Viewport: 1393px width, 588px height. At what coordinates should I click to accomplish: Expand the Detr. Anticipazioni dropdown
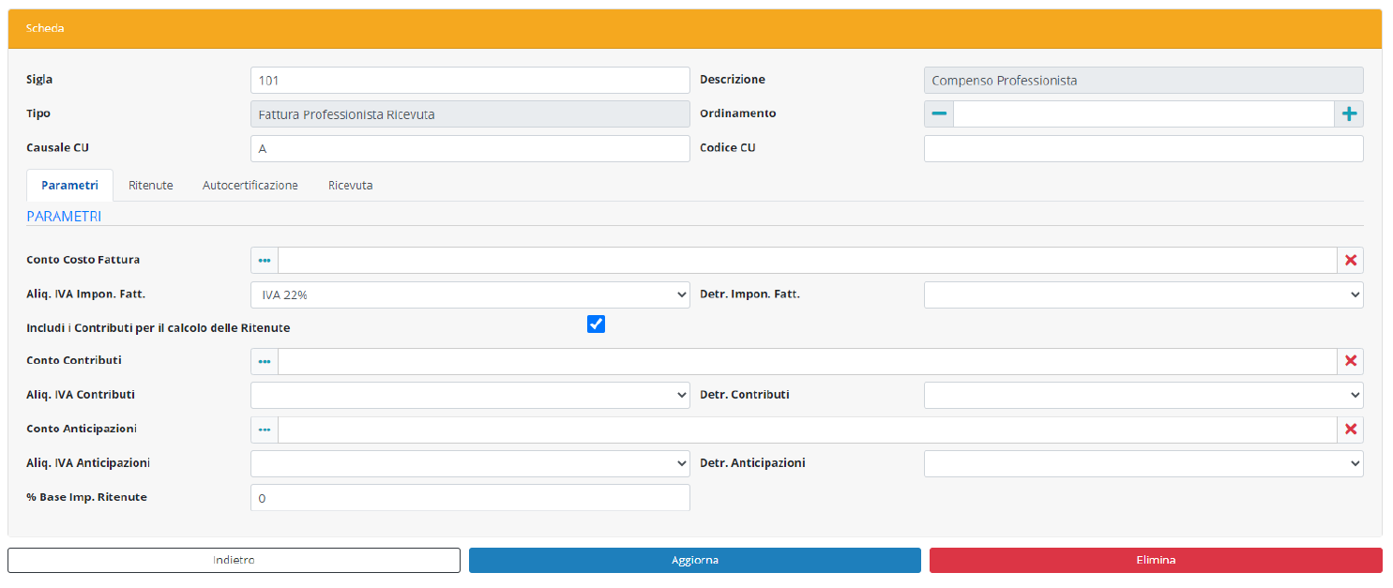[1143, 463]
